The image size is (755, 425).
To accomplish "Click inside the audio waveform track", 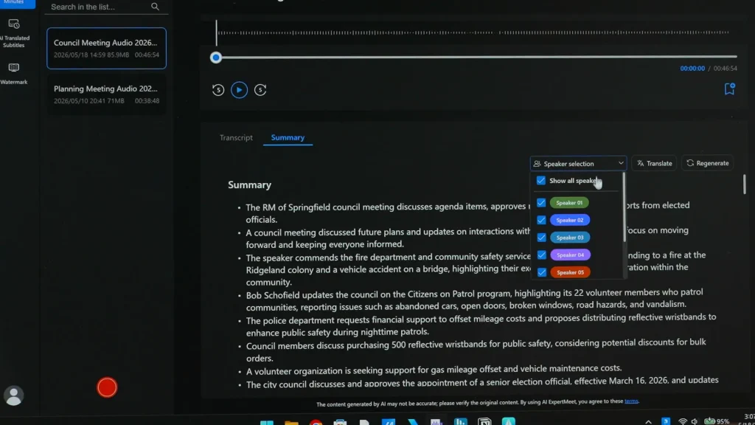I will coord(473,32).
